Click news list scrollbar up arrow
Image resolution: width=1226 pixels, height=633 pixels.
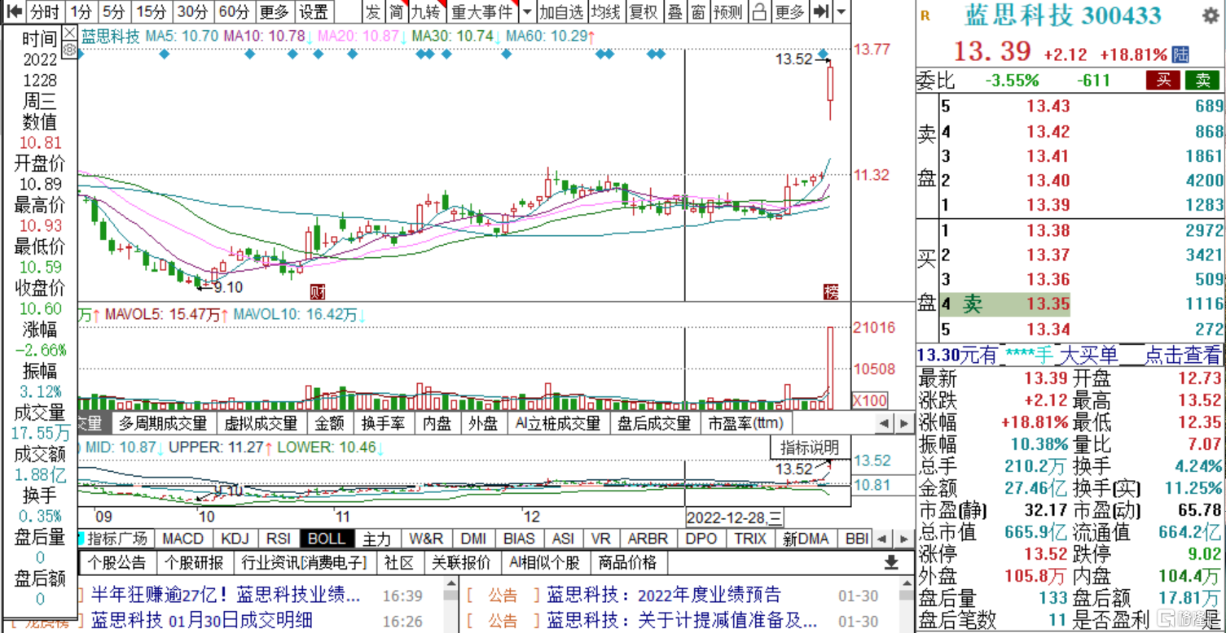450,583
